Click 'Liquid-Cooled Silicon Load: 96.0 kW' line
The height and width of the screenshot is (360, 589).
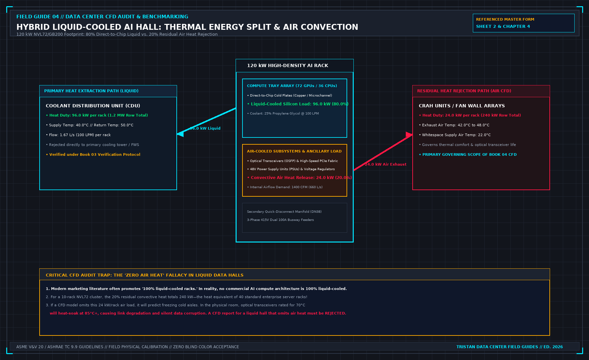298,104
